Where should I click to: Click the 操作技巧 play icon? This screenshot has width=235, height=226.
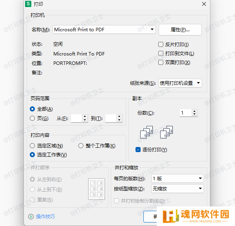click(31, 217)
